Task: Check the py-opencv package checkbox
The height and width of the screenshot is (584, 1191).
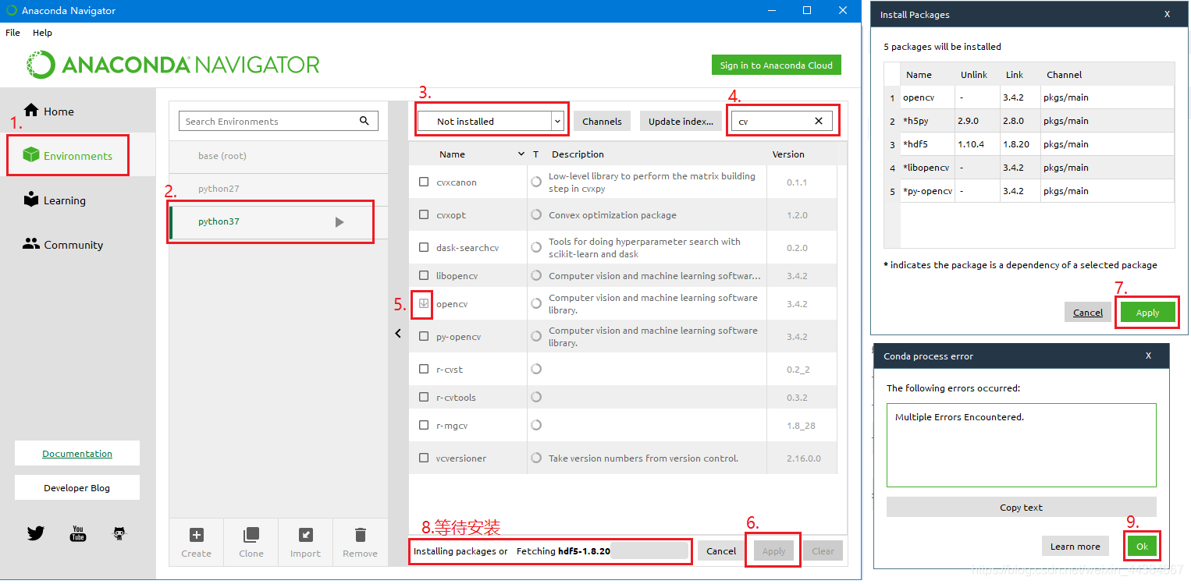Action: click(424, 336)
